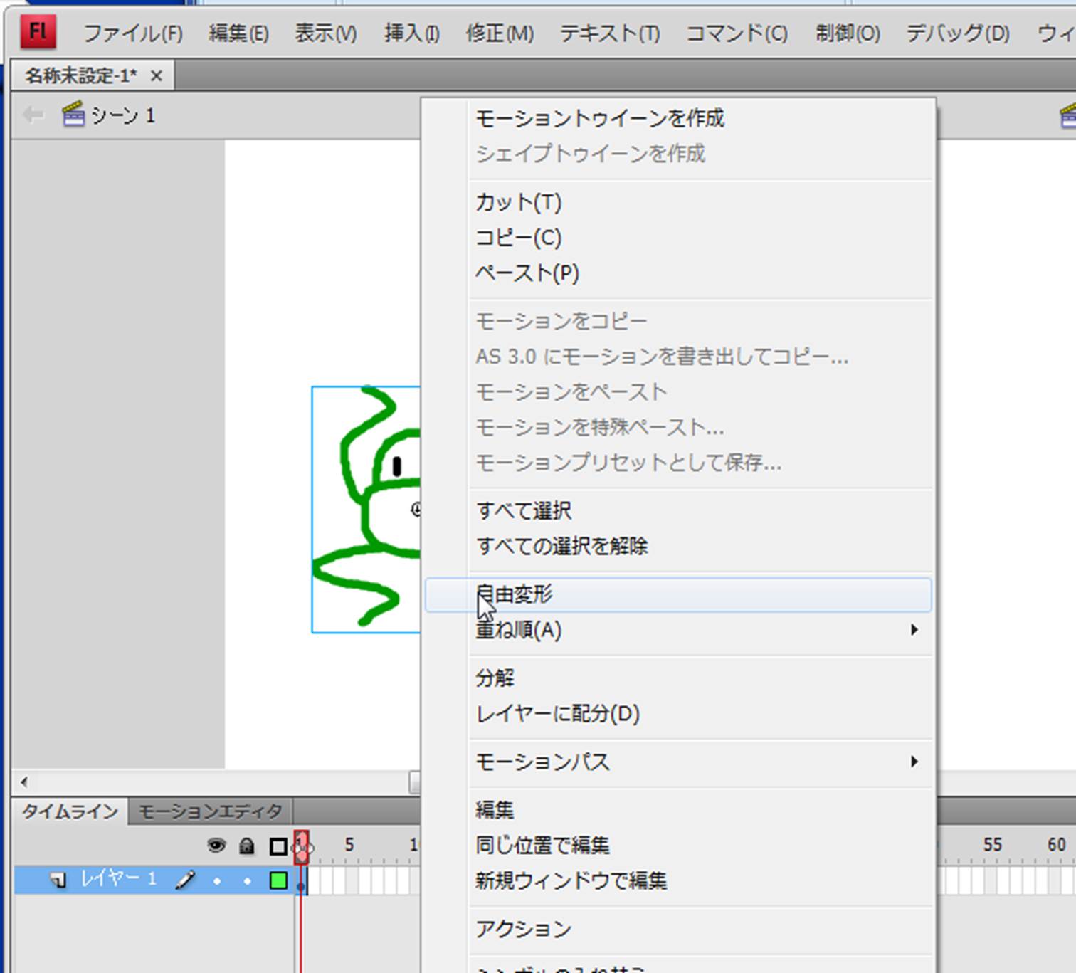
Task: Select モーショントゥイーンを作成 in context menu
Action: point(599,118)
